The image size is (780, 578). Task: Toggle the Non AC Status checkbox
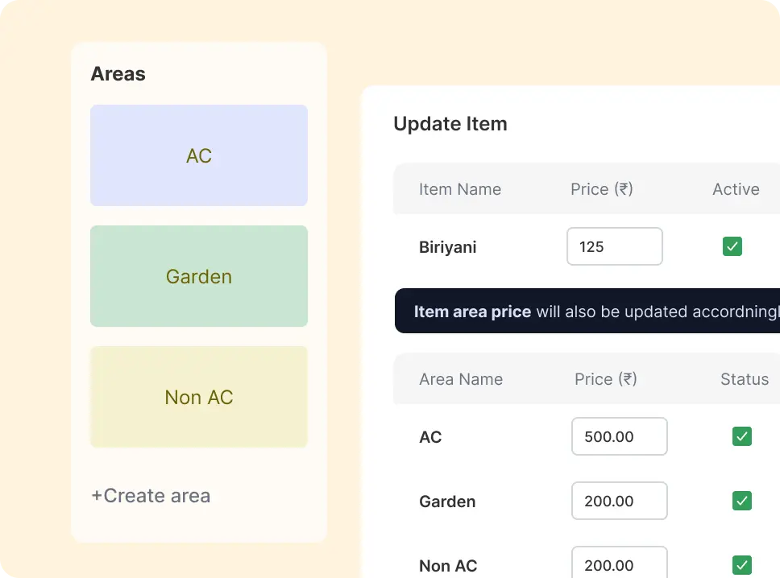[741, 565]
